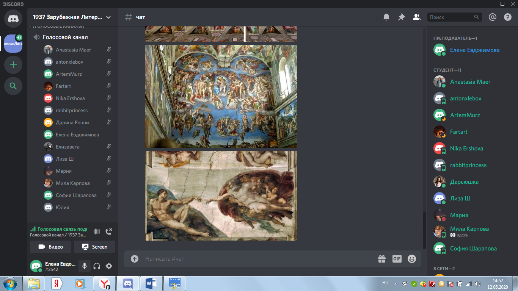Add a server with plus icon
518x291 pixels.
pyautogui.click(x=13, y=65)
